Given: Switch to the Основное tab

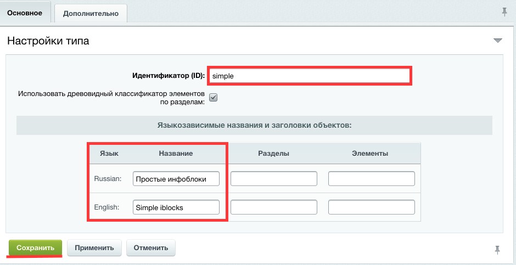Looking at the screenshot, I should click(25, 12).
